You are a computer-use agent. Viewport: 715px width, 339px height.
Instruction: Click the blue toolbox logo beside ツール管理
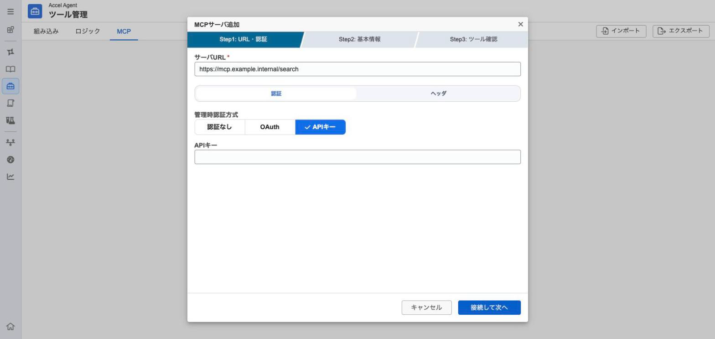coord(35,11)
